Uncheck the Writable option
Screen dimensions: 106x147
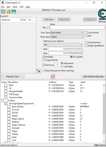(44, 57)
